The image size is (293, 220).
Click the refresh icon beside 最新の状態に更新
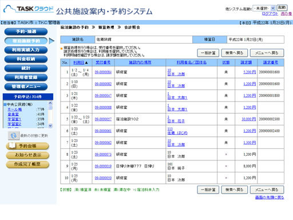[14, 136]
